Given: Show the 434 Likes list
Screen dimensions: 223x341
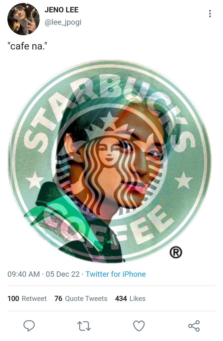Looking at the screenshot, I should [130, 299].
